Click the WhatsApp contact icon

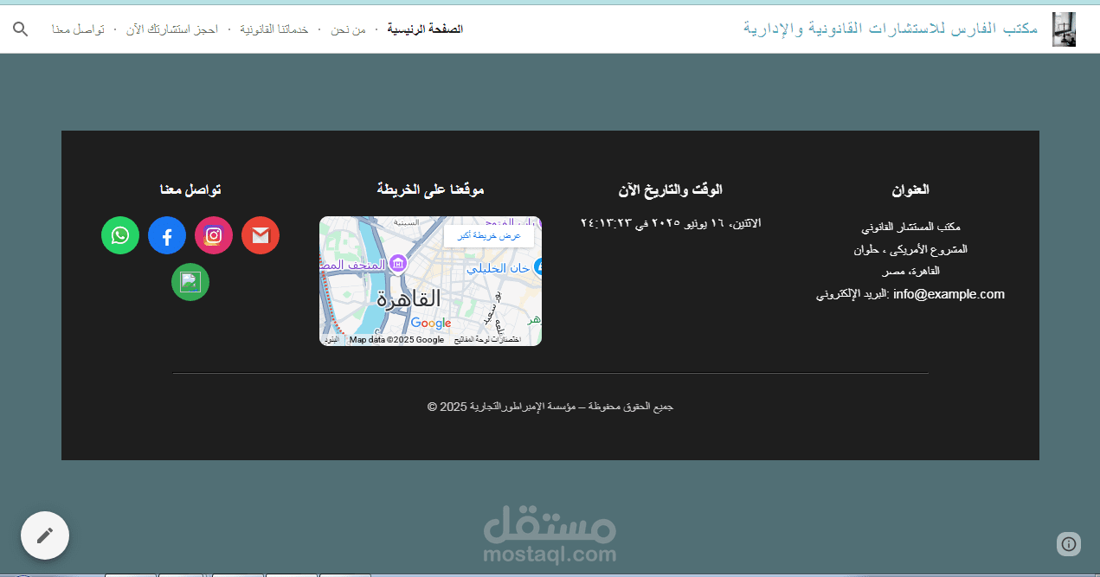pos(120,235)
